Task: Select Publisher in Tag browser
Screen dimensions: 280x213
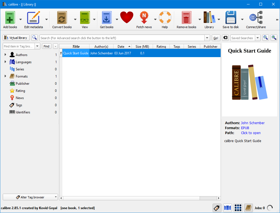Action: tap(22, 84)
